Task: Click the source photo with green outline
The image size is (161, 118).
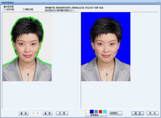Action: point(27,51)
